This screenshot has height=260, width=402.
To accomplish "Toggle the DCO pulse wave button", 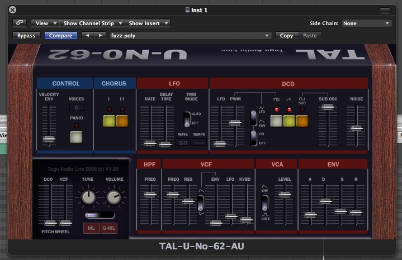I will click(x=276, y=121).
